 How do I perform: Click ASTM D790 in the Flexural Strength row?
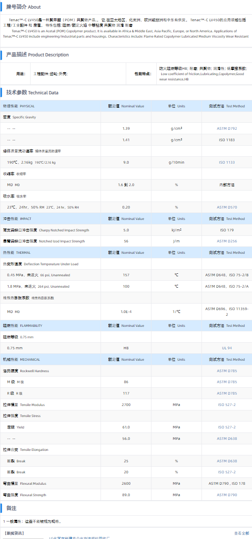(x=227, y=495)
